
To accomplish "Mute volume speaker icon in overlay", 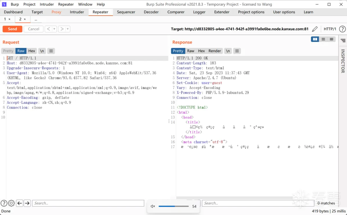I will 153,206.
